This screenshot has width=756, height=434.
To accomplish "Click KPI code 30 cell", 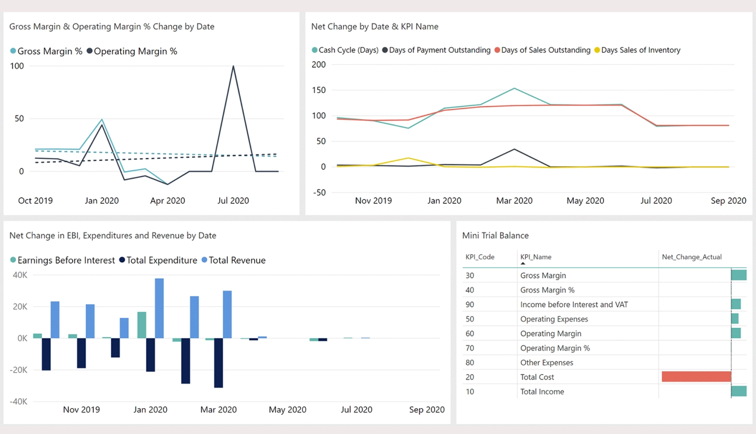I will [470, 276].
